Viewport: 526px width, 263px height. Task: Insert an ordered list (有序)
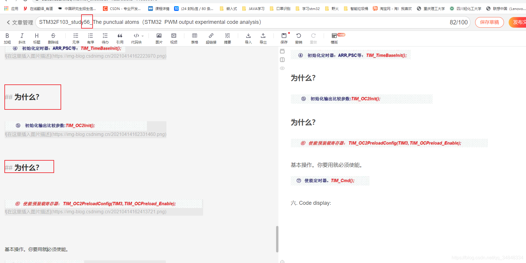coord(91,39)
